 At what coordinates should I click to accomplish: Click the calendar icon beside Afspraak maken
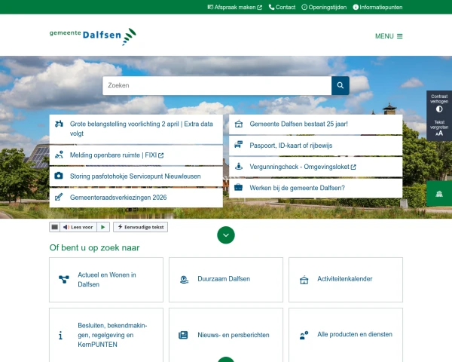click(x=210, y=7)
